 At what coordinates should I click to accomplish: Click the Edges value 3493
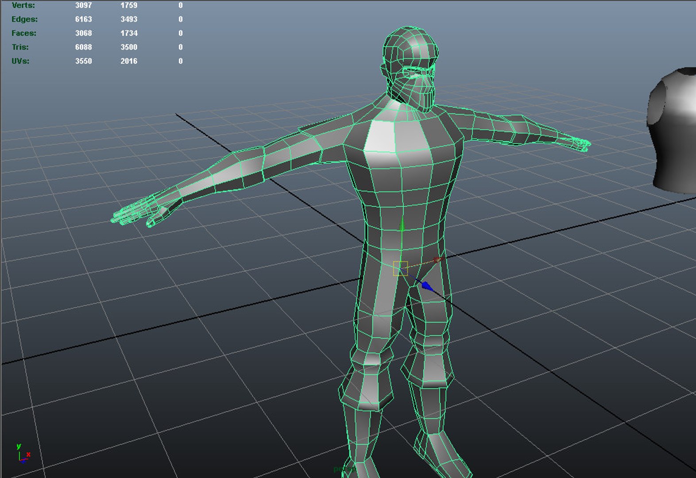pyautogui.click(x=129, y=19)
